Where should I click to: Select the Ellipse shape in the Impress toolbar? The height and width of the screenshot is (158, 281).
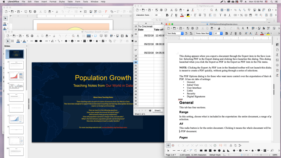coord(41,41)
